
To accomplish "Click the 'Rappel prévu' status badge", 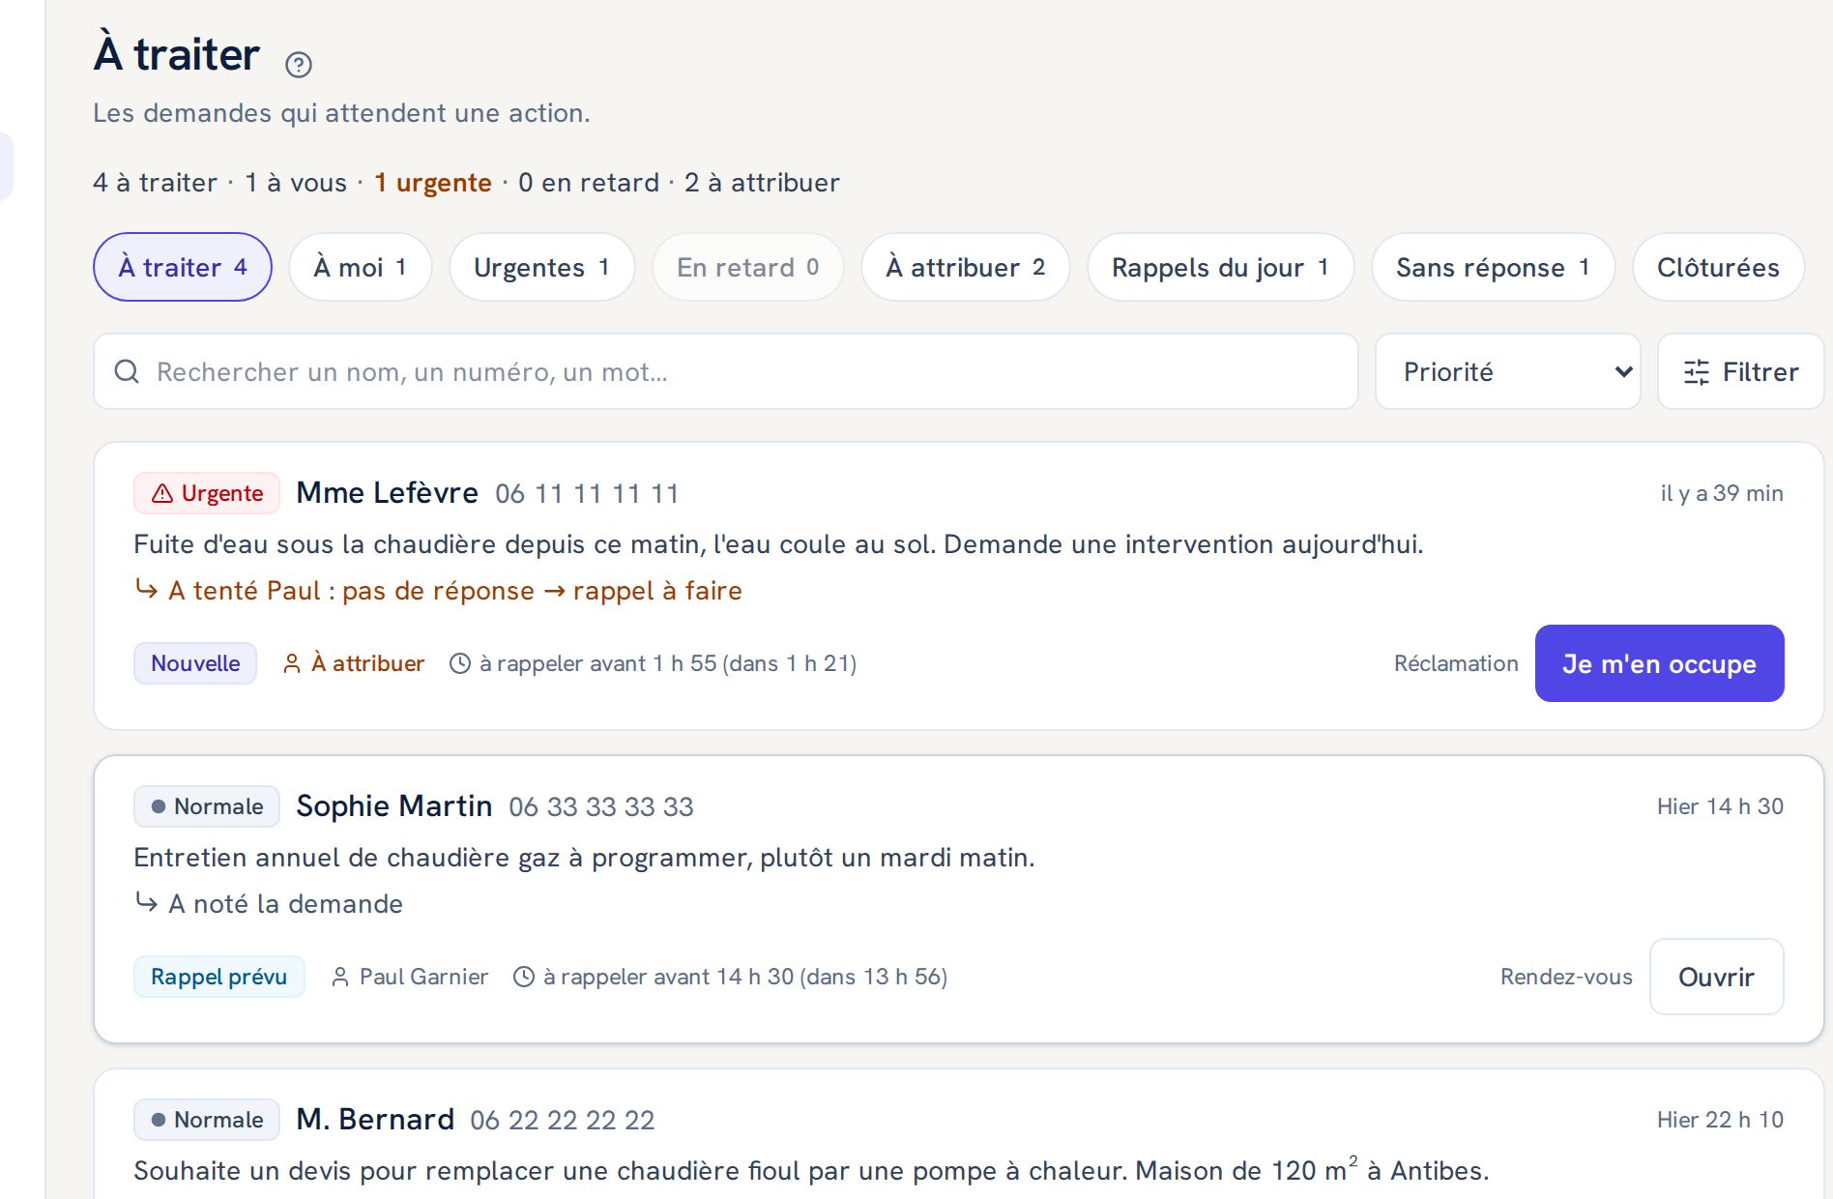I will point(219,977).
